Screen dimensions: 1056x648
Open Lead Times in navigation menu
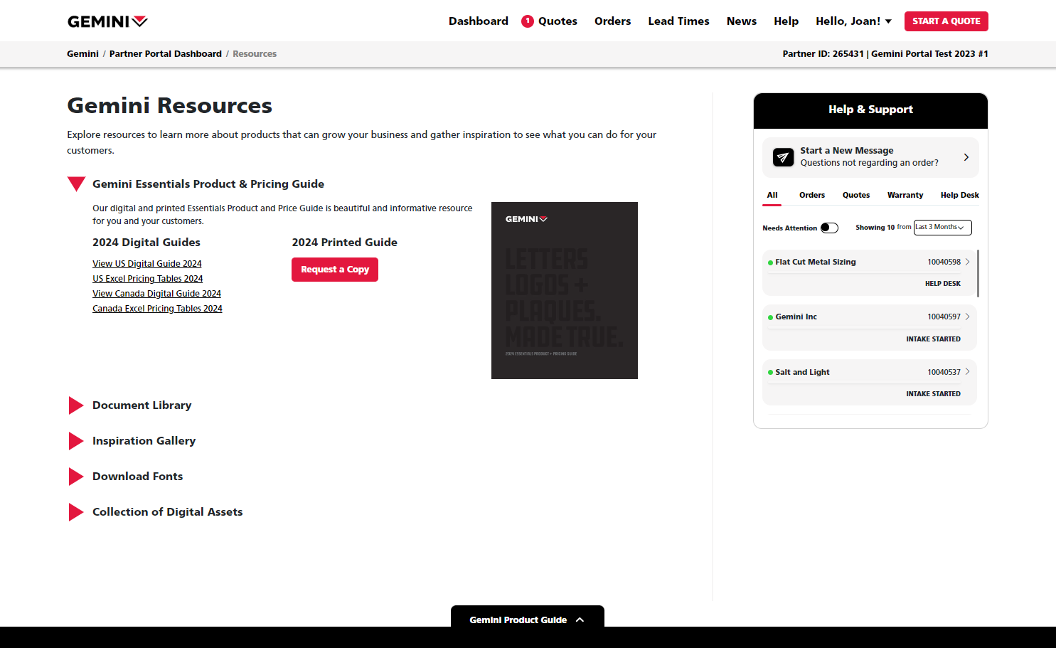[x=678, y=21]
